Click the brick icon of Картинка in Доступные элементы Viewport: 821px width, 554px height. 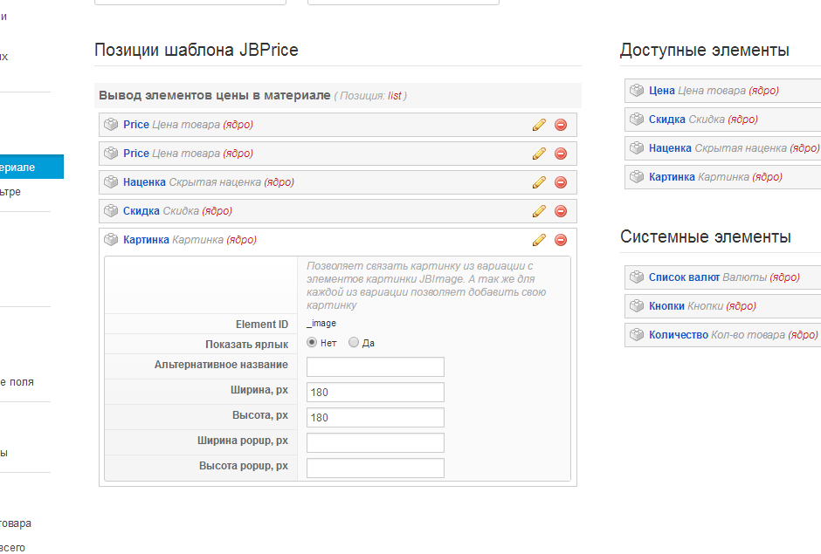tap(637, 176)
